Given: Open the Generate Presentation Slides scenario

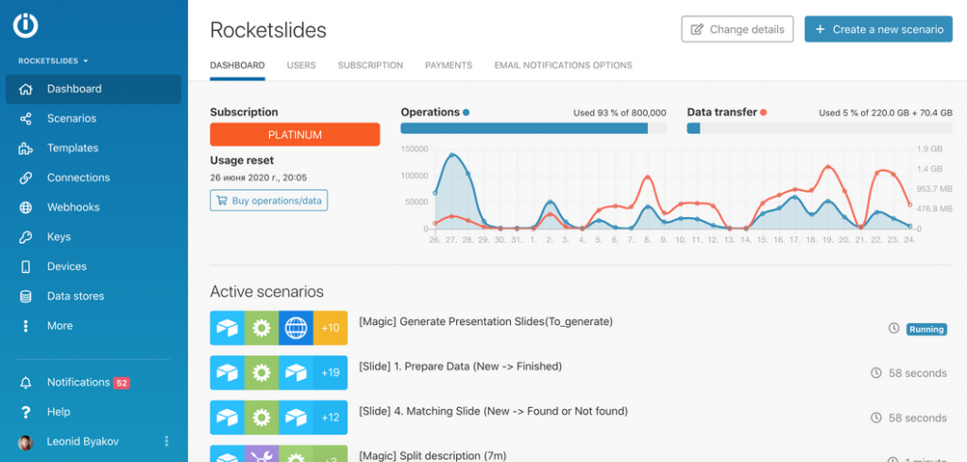Looking at the screenshot, I should [x=486, y=321].
